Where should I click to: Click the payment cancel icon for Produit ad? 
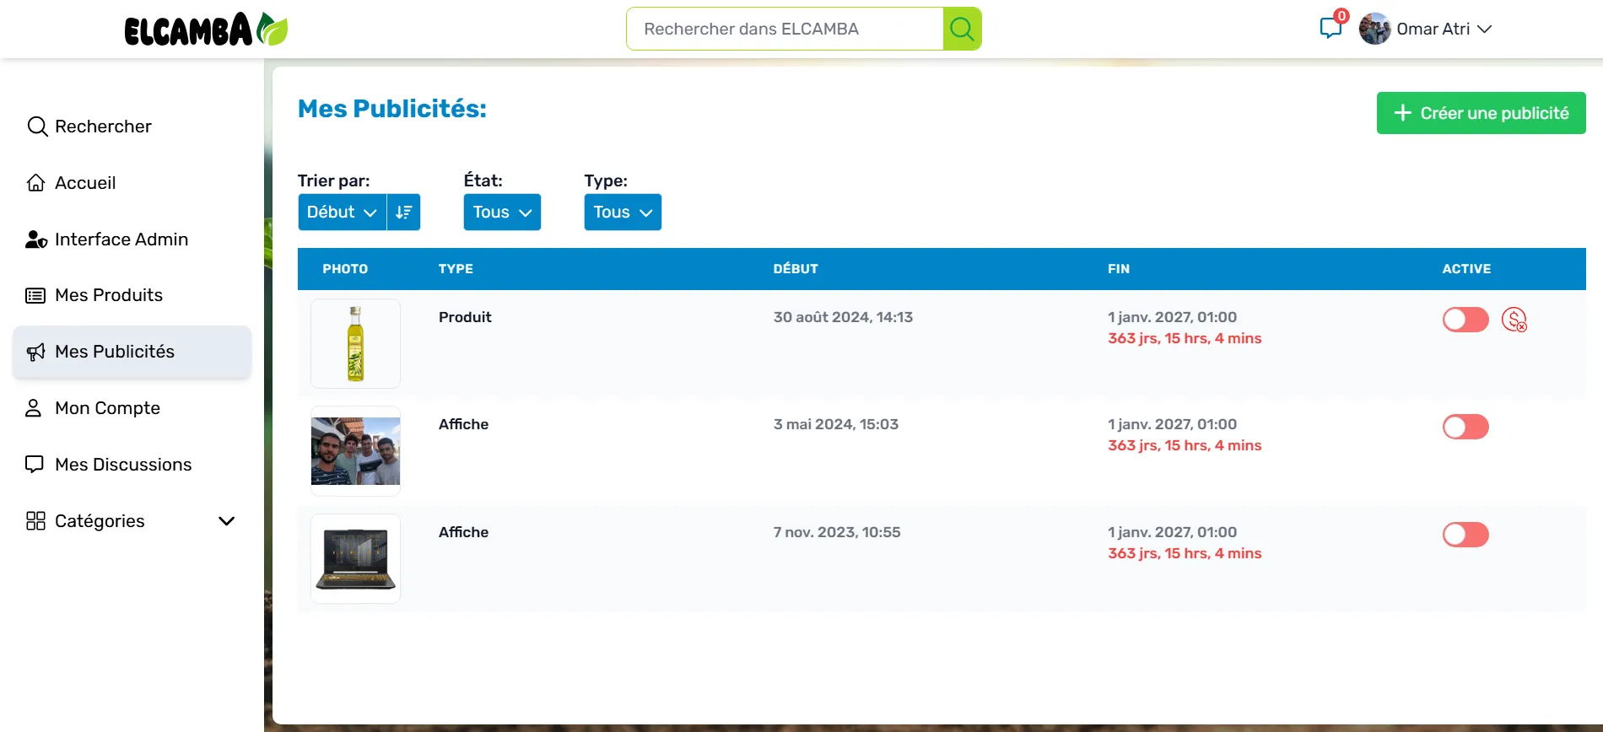(1514, 320)
